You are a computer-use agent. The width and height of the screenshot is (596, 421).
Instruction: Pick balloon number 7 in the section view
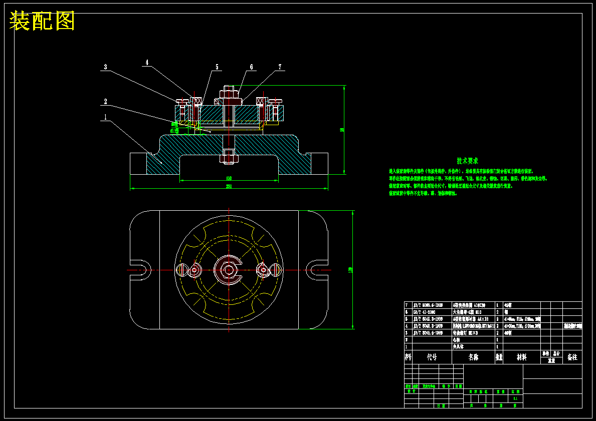pos(280,67)
